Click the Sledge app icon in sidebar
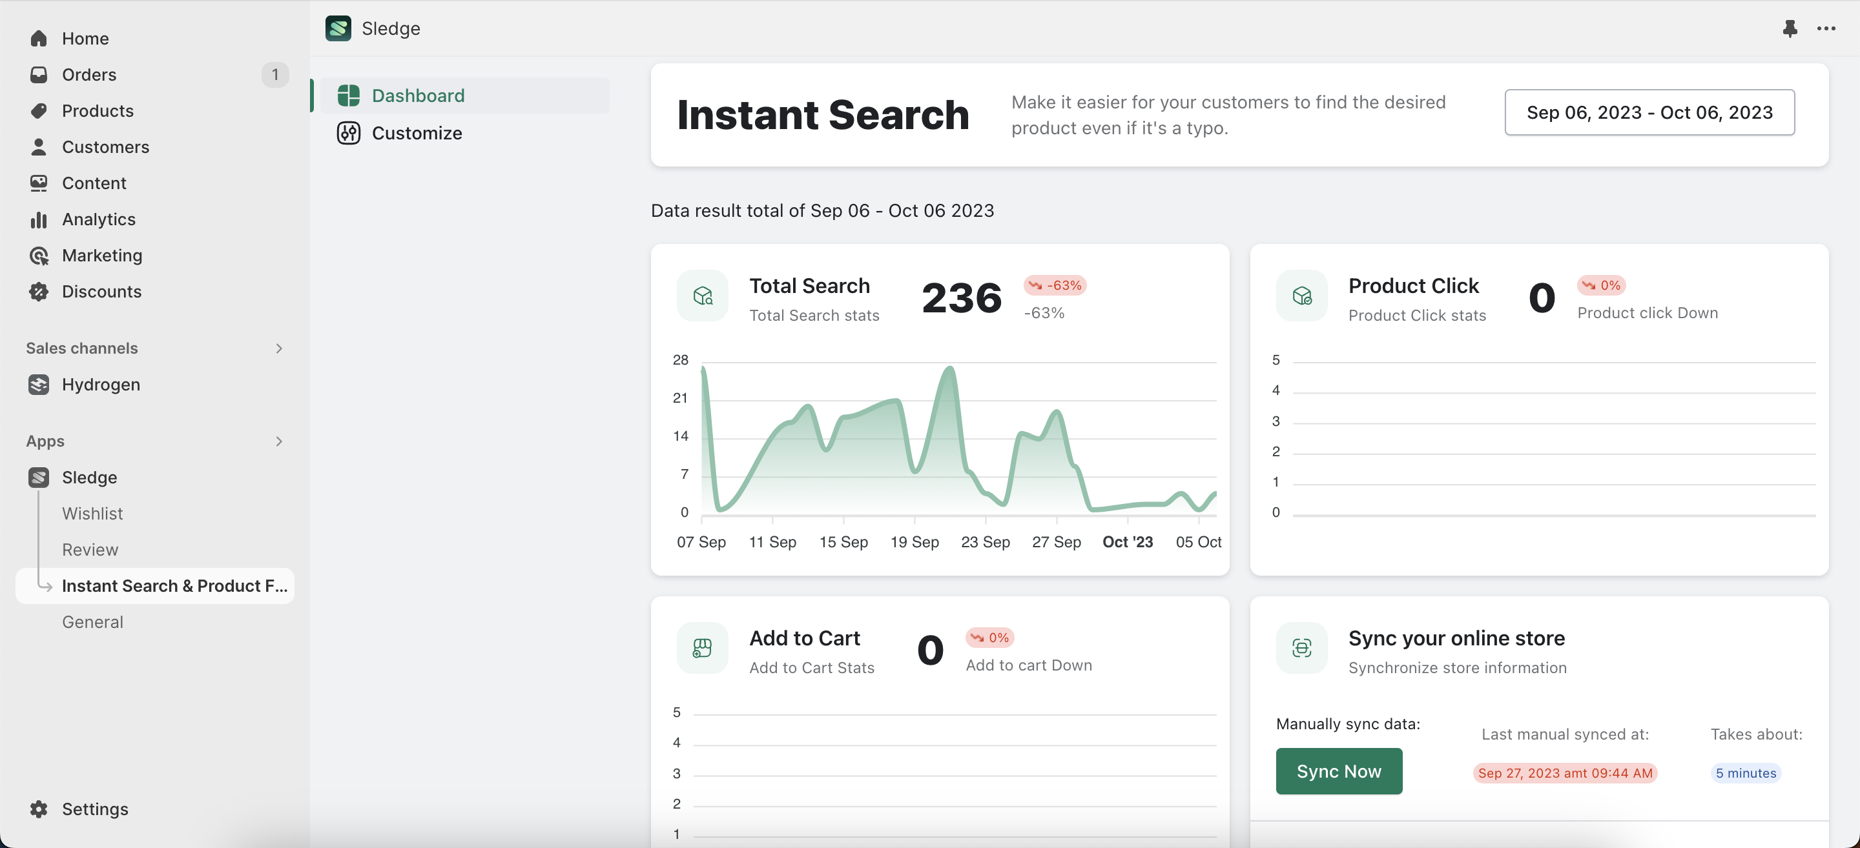 38,477
